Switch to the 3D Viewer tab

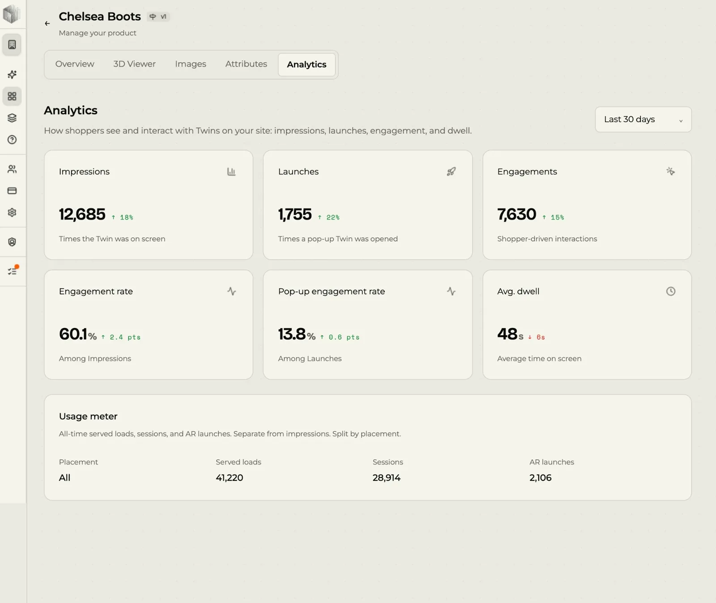click(134, 64)
